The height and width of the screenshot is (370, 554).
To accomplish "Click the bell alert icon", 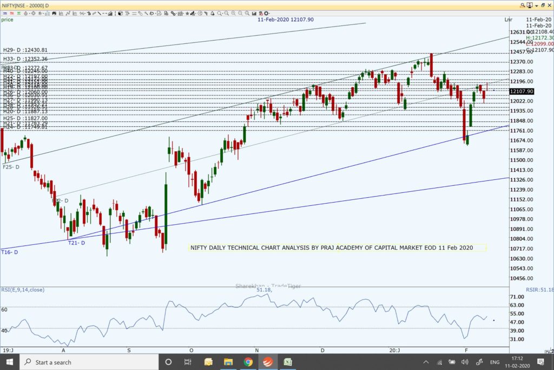I will pyautogui.click(x=212, y=14).
